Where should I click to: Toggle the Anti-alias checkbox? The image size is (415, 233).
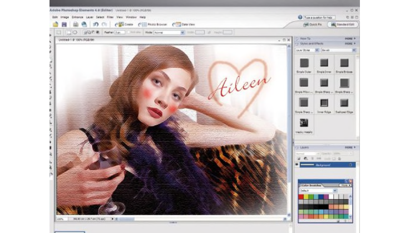pos(129,32)
